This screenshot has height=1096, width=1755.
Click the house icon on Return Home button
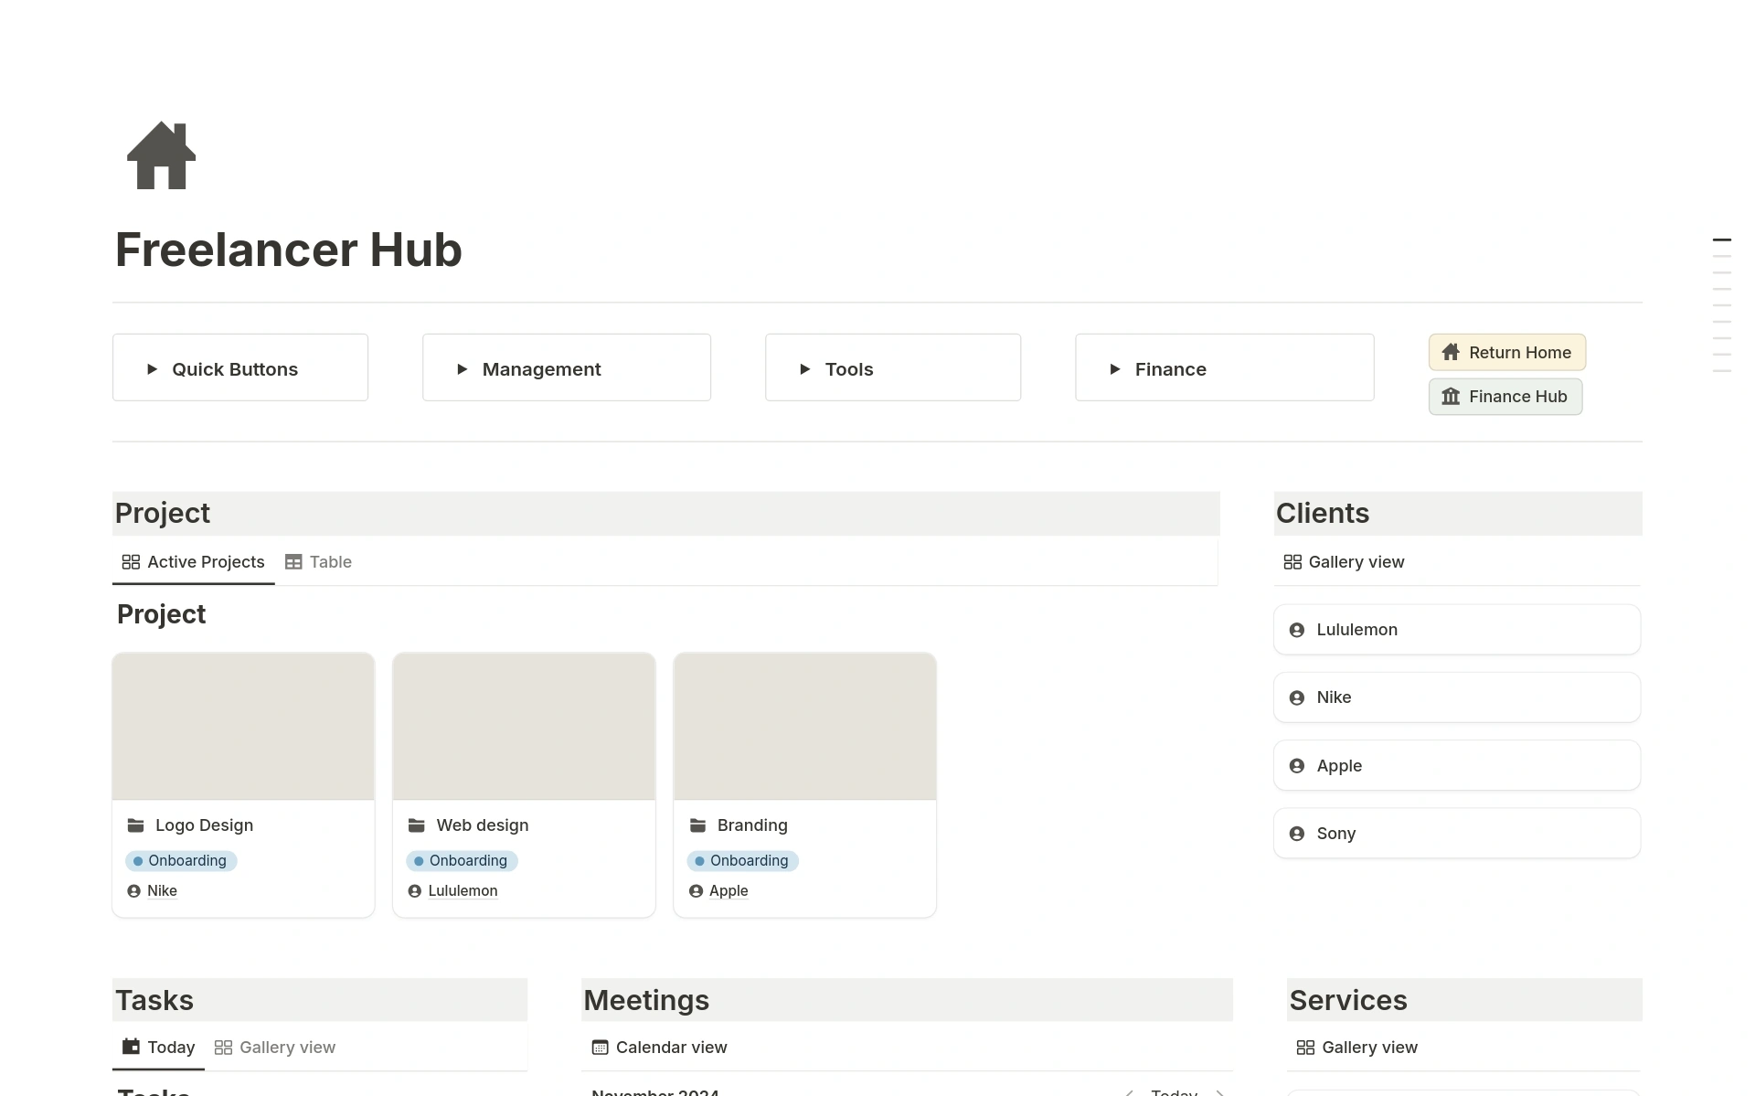coord(1451,353)
